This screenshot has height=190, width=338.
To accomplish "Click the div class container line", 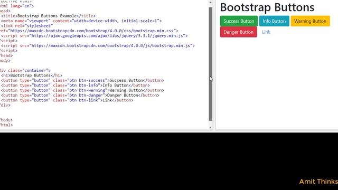I will pyautogui.click(x=25, y=70).
